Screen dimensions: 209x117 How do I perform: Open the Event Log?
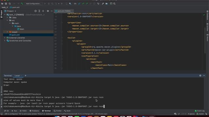pyautogui.click(x=200, y=111)
